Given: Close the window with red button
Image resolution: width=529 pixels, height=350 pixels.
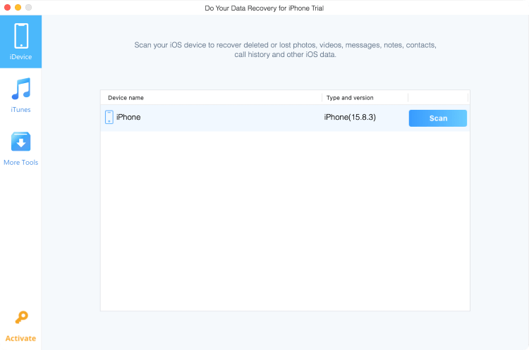Looking at the screenshot, I should pos(8,7).
